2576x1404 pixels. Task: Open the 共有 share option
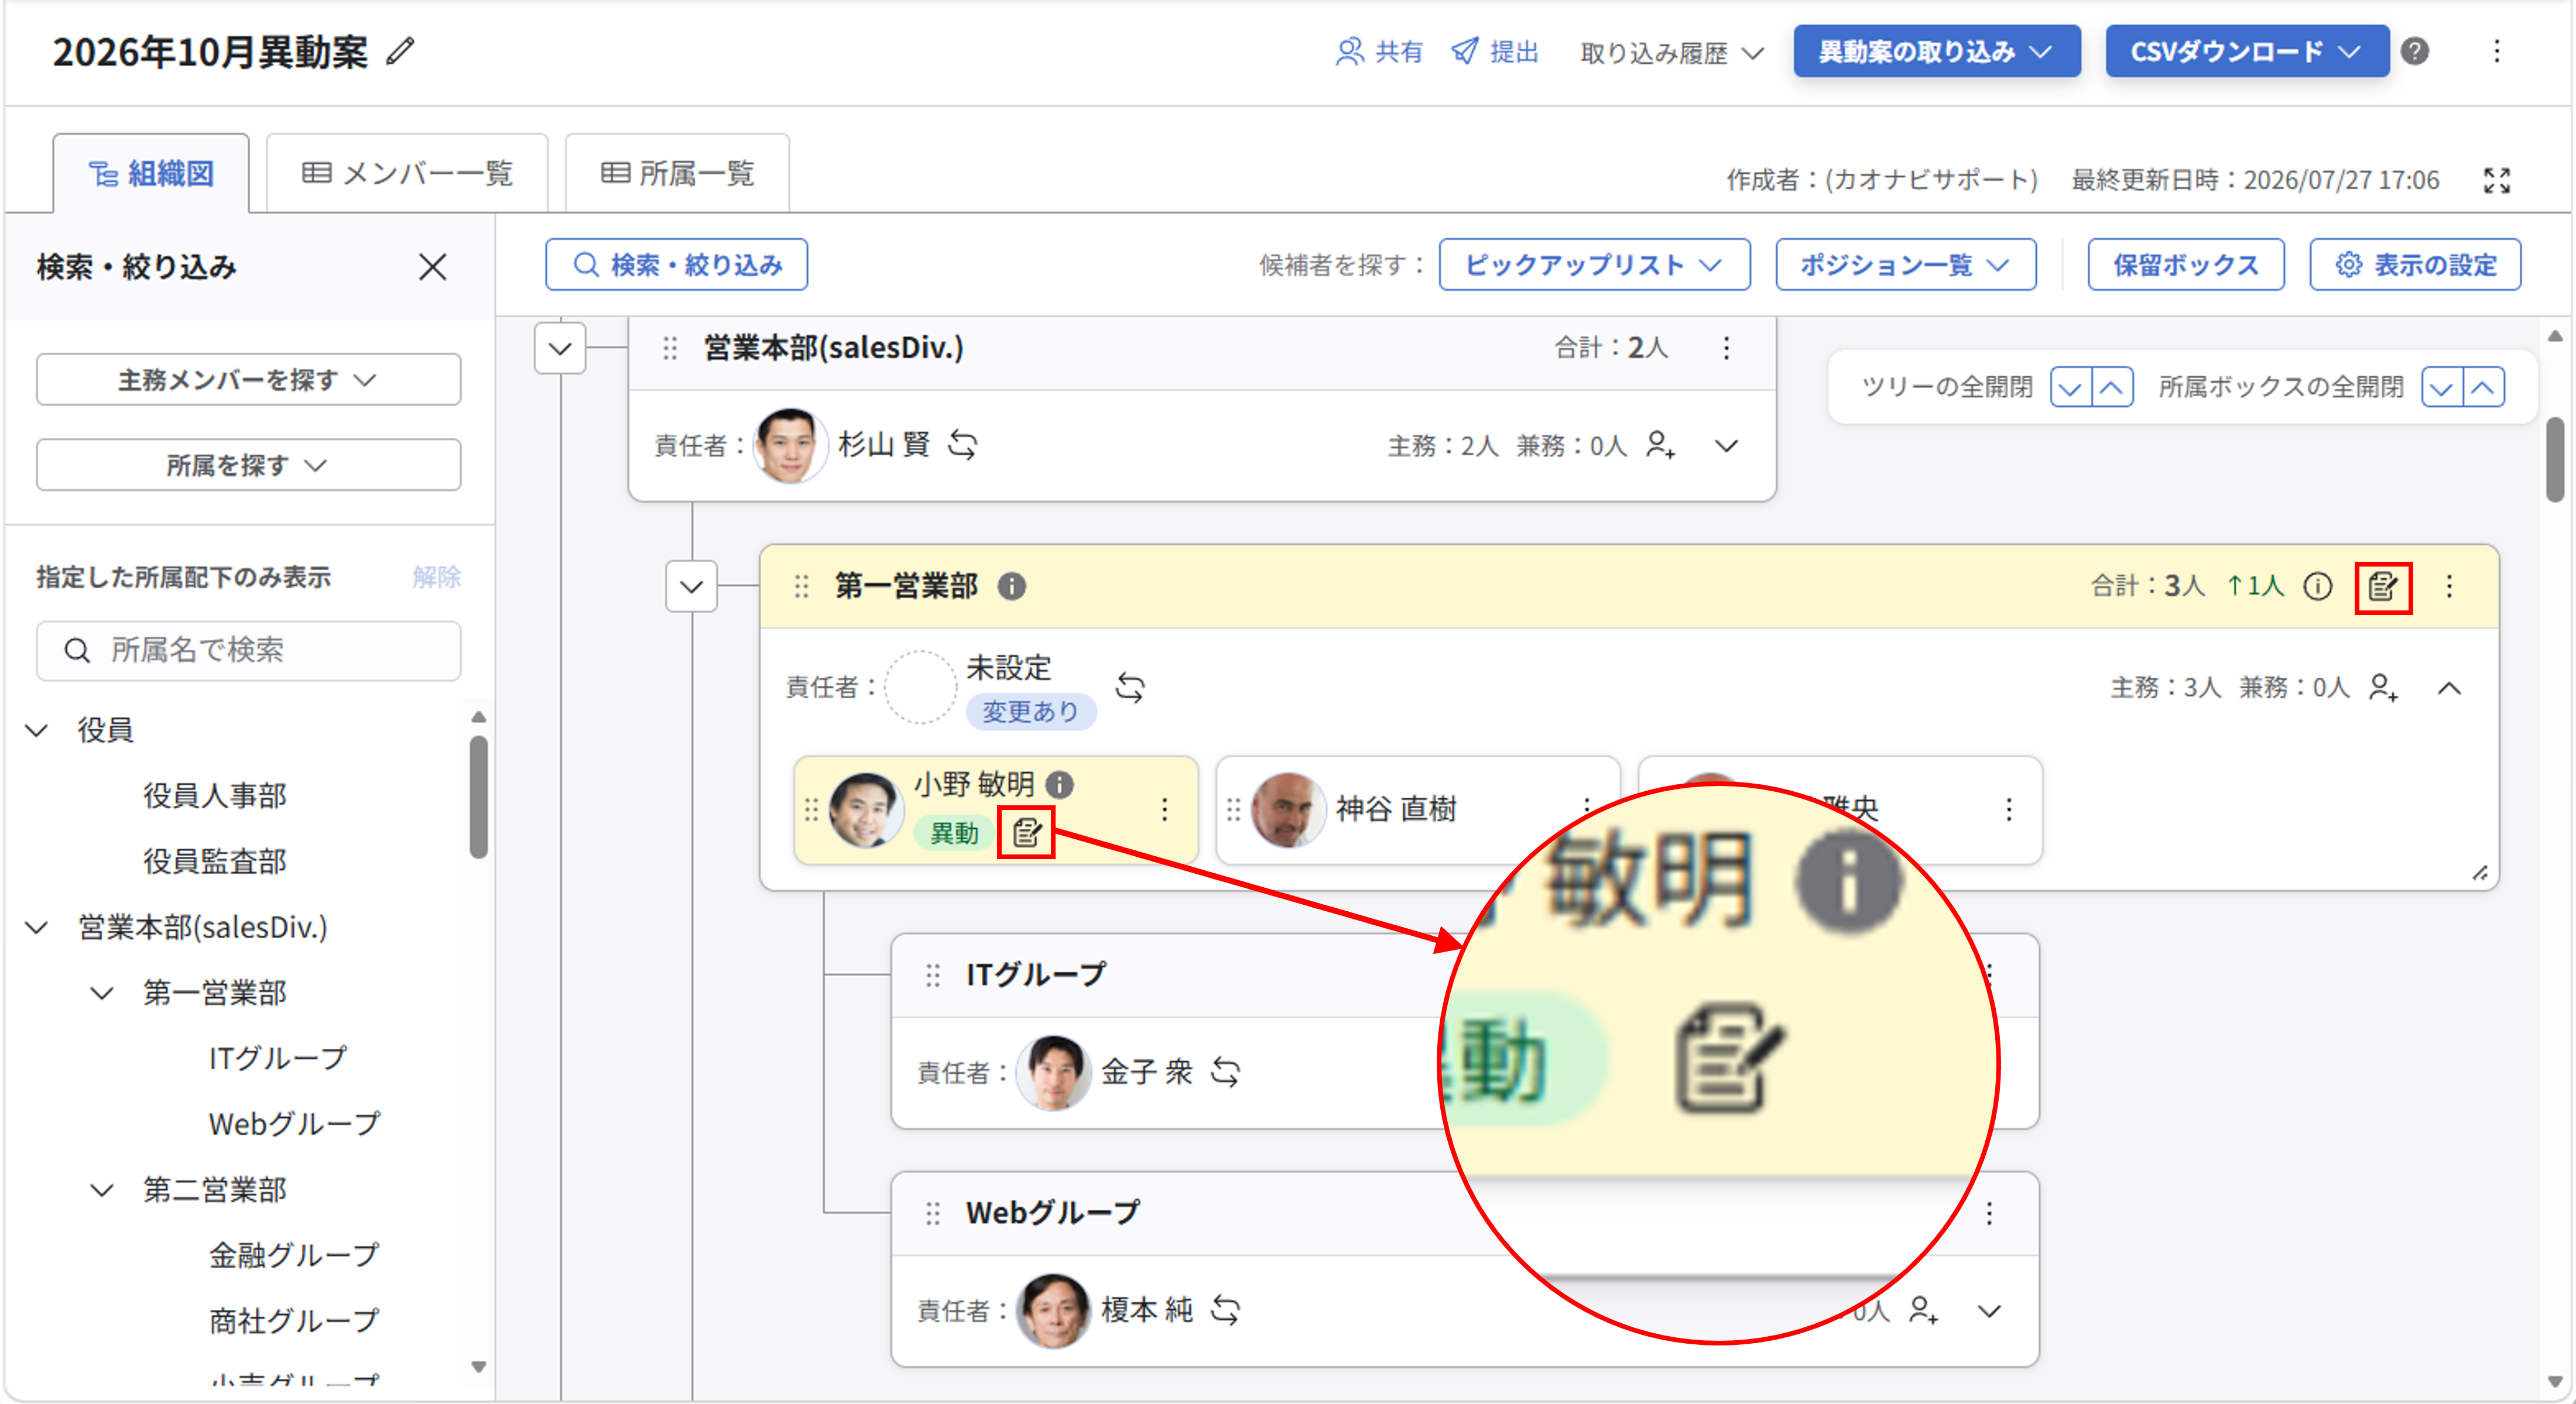(x=1379, y=52)
